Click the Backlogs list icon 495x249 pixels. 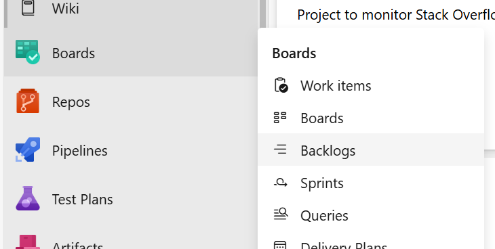pos(280,150)
